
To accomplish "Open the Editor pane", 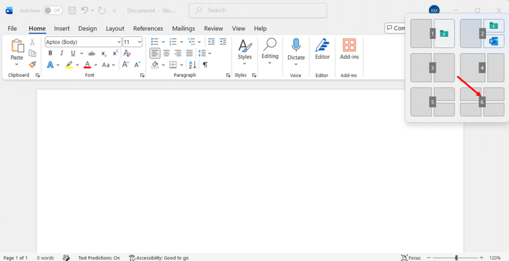I will click(322, 49).
